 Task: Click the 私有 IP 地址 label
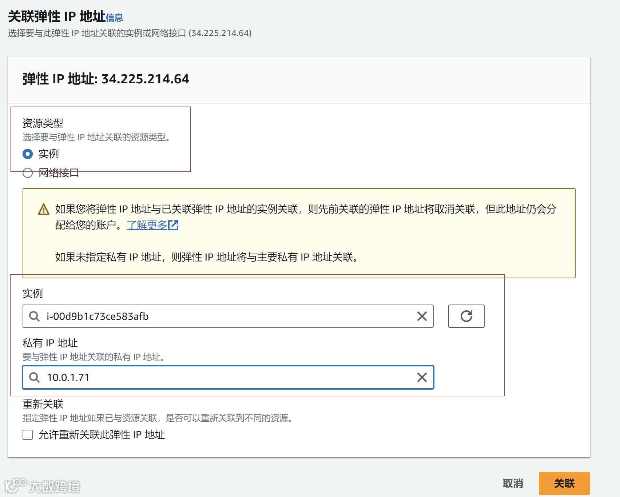(50, 343)
